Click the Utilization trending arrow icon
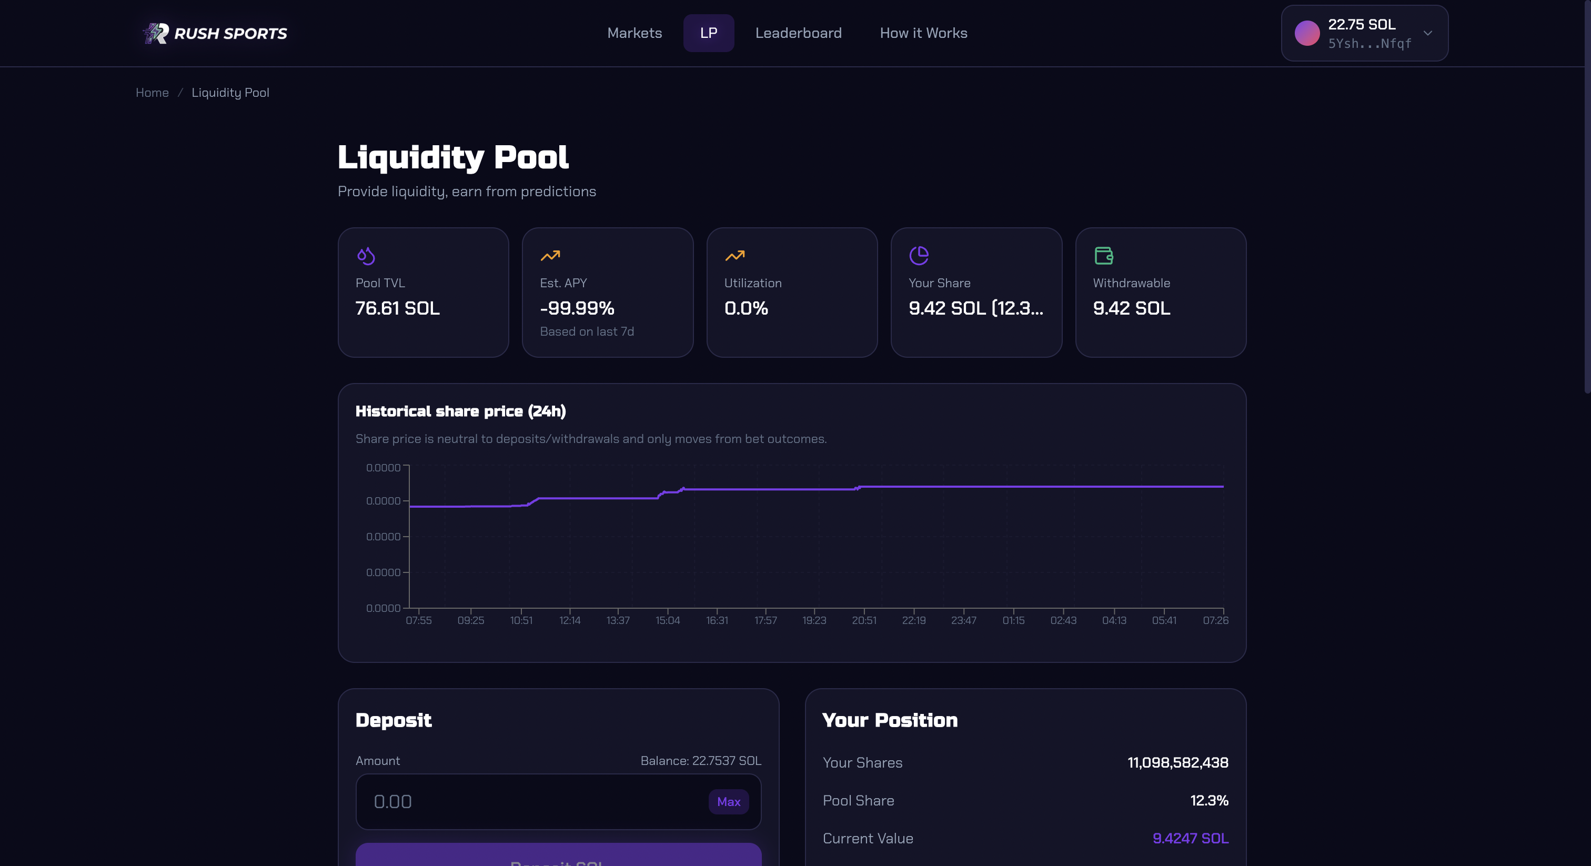Image resolution: width=1591 pixels, height=866 pixels. coord(734,255)
